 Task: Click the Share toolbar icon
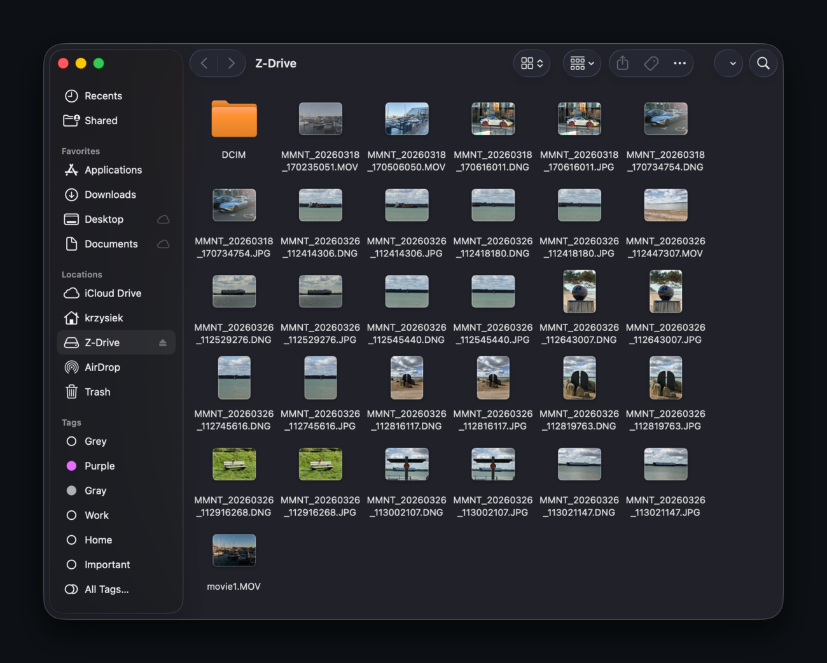click(x=623, y=64)
